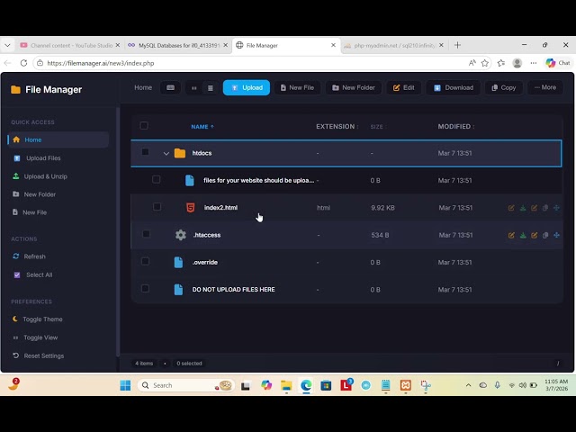This screenshot has width=576, height=432.
Task: Click the Edit toolbar button
Action: point(404,88)
